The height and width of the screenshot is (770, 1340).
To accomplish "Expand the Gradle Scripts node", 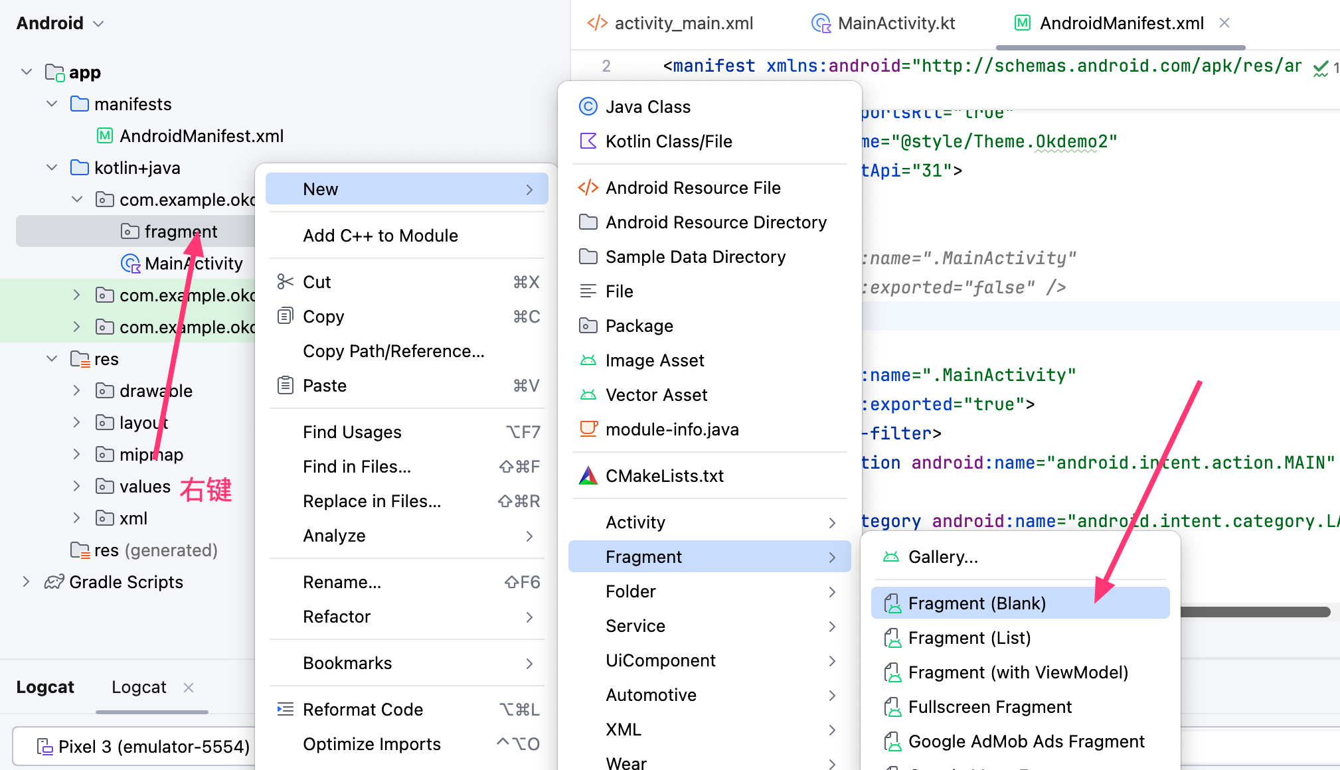I will pyautogui.click(x=26, y=582).
